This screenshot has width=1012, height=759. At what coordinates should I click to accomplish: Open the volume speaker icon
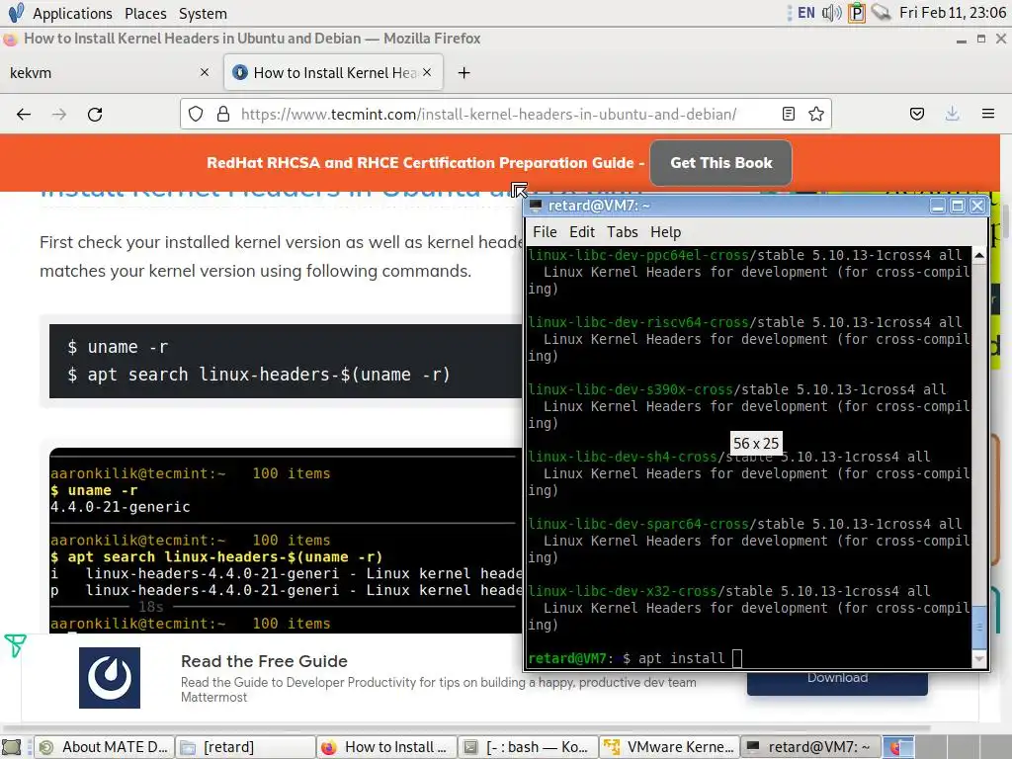(831, 12)
